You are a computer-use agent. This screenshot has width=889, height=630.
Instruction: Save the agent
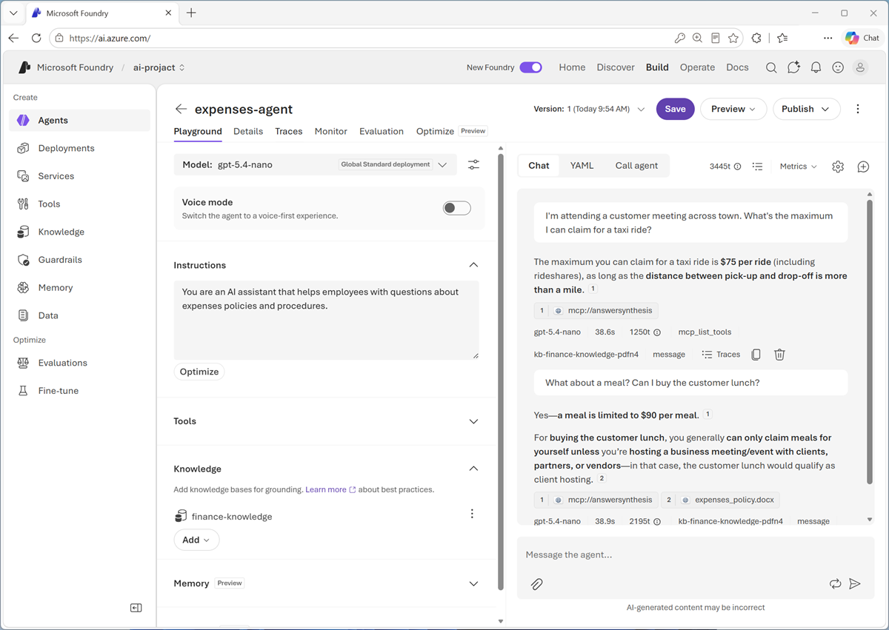pyautogui.click(x=675, y=109)
